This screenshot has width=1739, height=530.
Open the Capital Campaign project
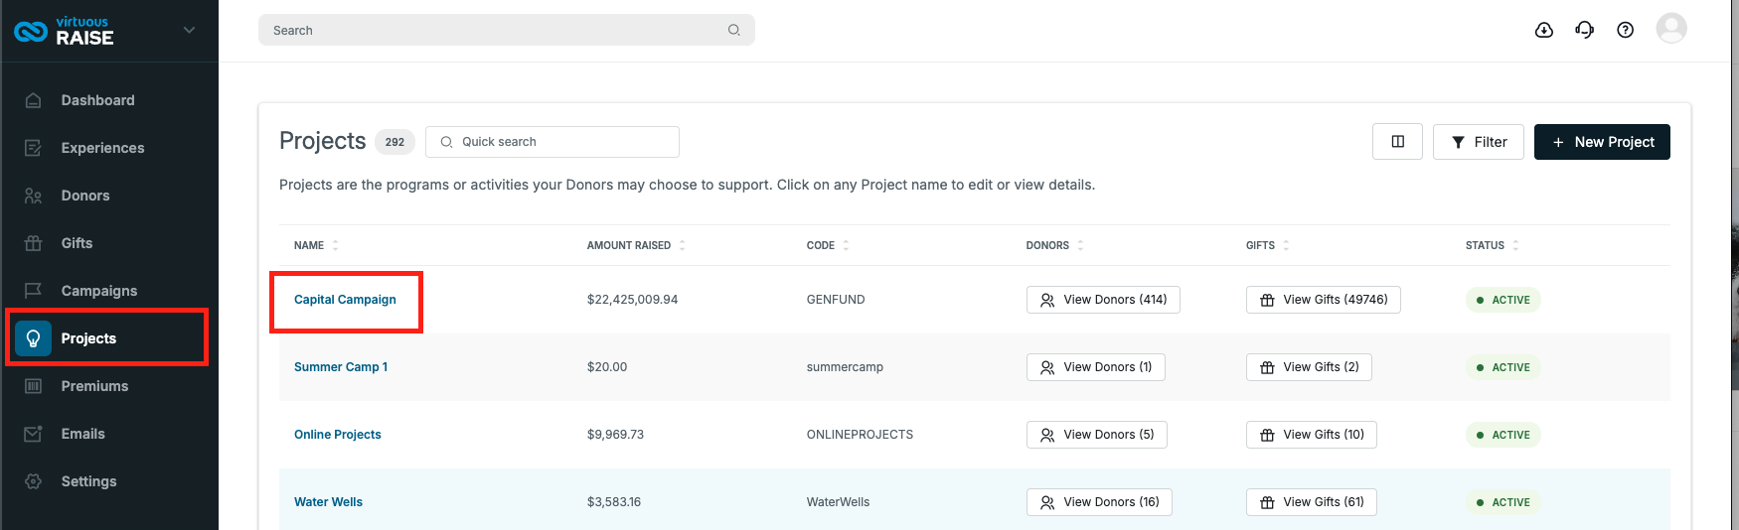345,300
